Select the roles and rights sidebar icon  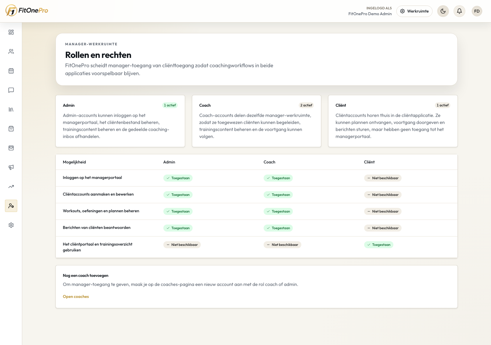coord(11,206)
